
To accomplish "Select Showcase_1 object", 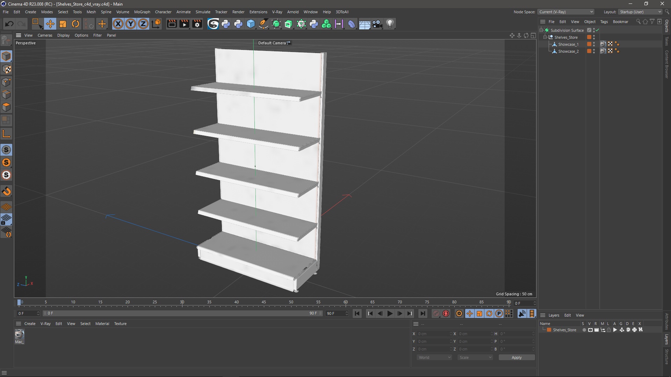I will click(568, 44).
